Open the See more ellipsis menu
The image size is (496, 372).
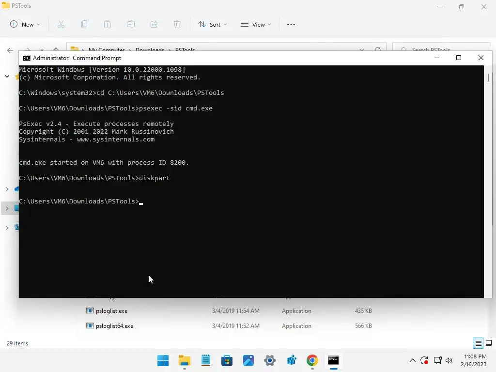[291, 24]
